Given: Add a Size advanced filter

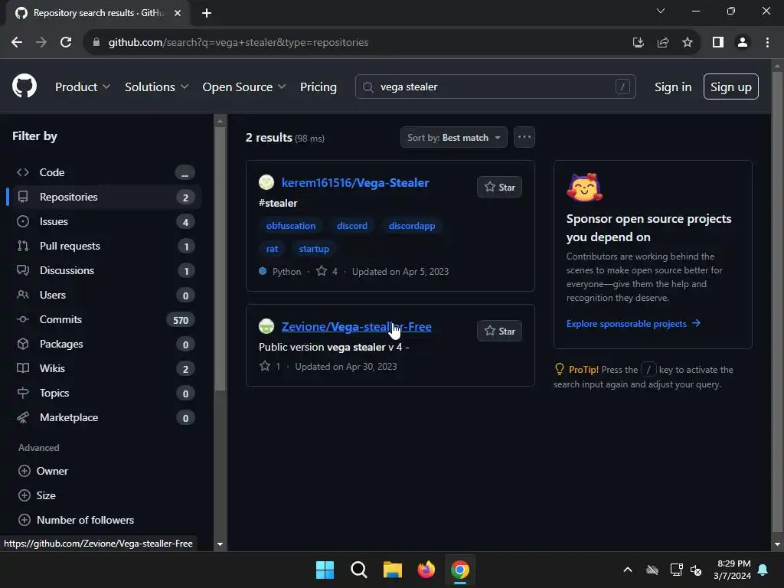Looking at the screenshot, I should pos(37,495).
